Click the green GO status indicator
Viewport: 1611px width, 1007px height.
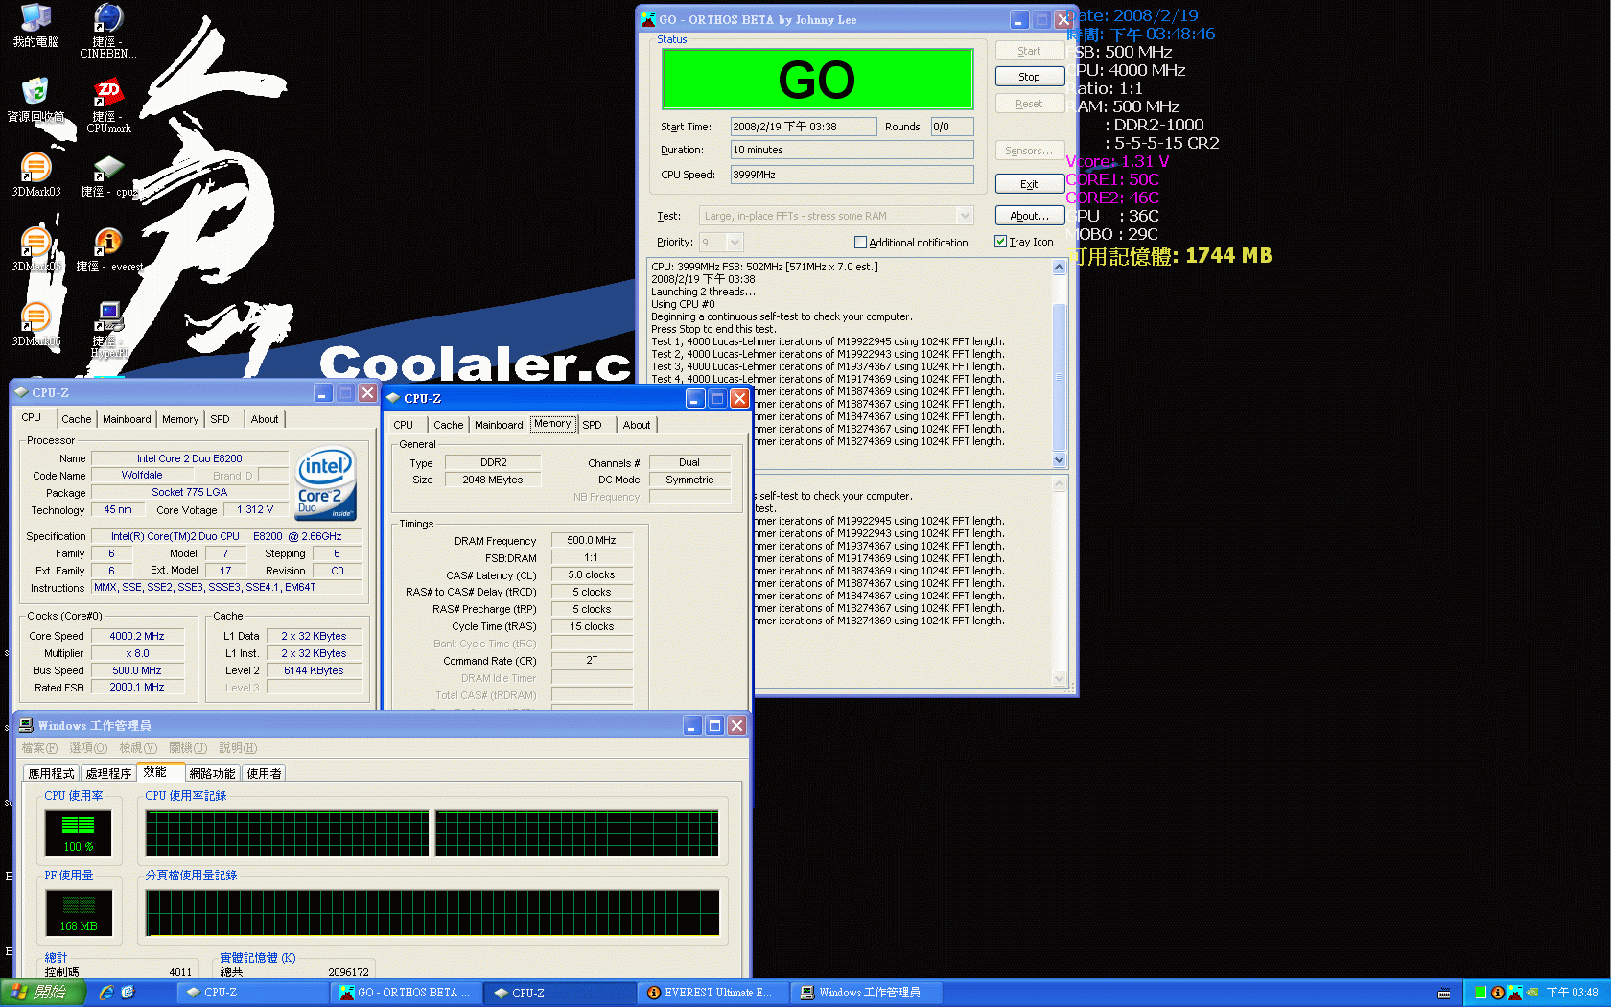click(x=817, y=80)
